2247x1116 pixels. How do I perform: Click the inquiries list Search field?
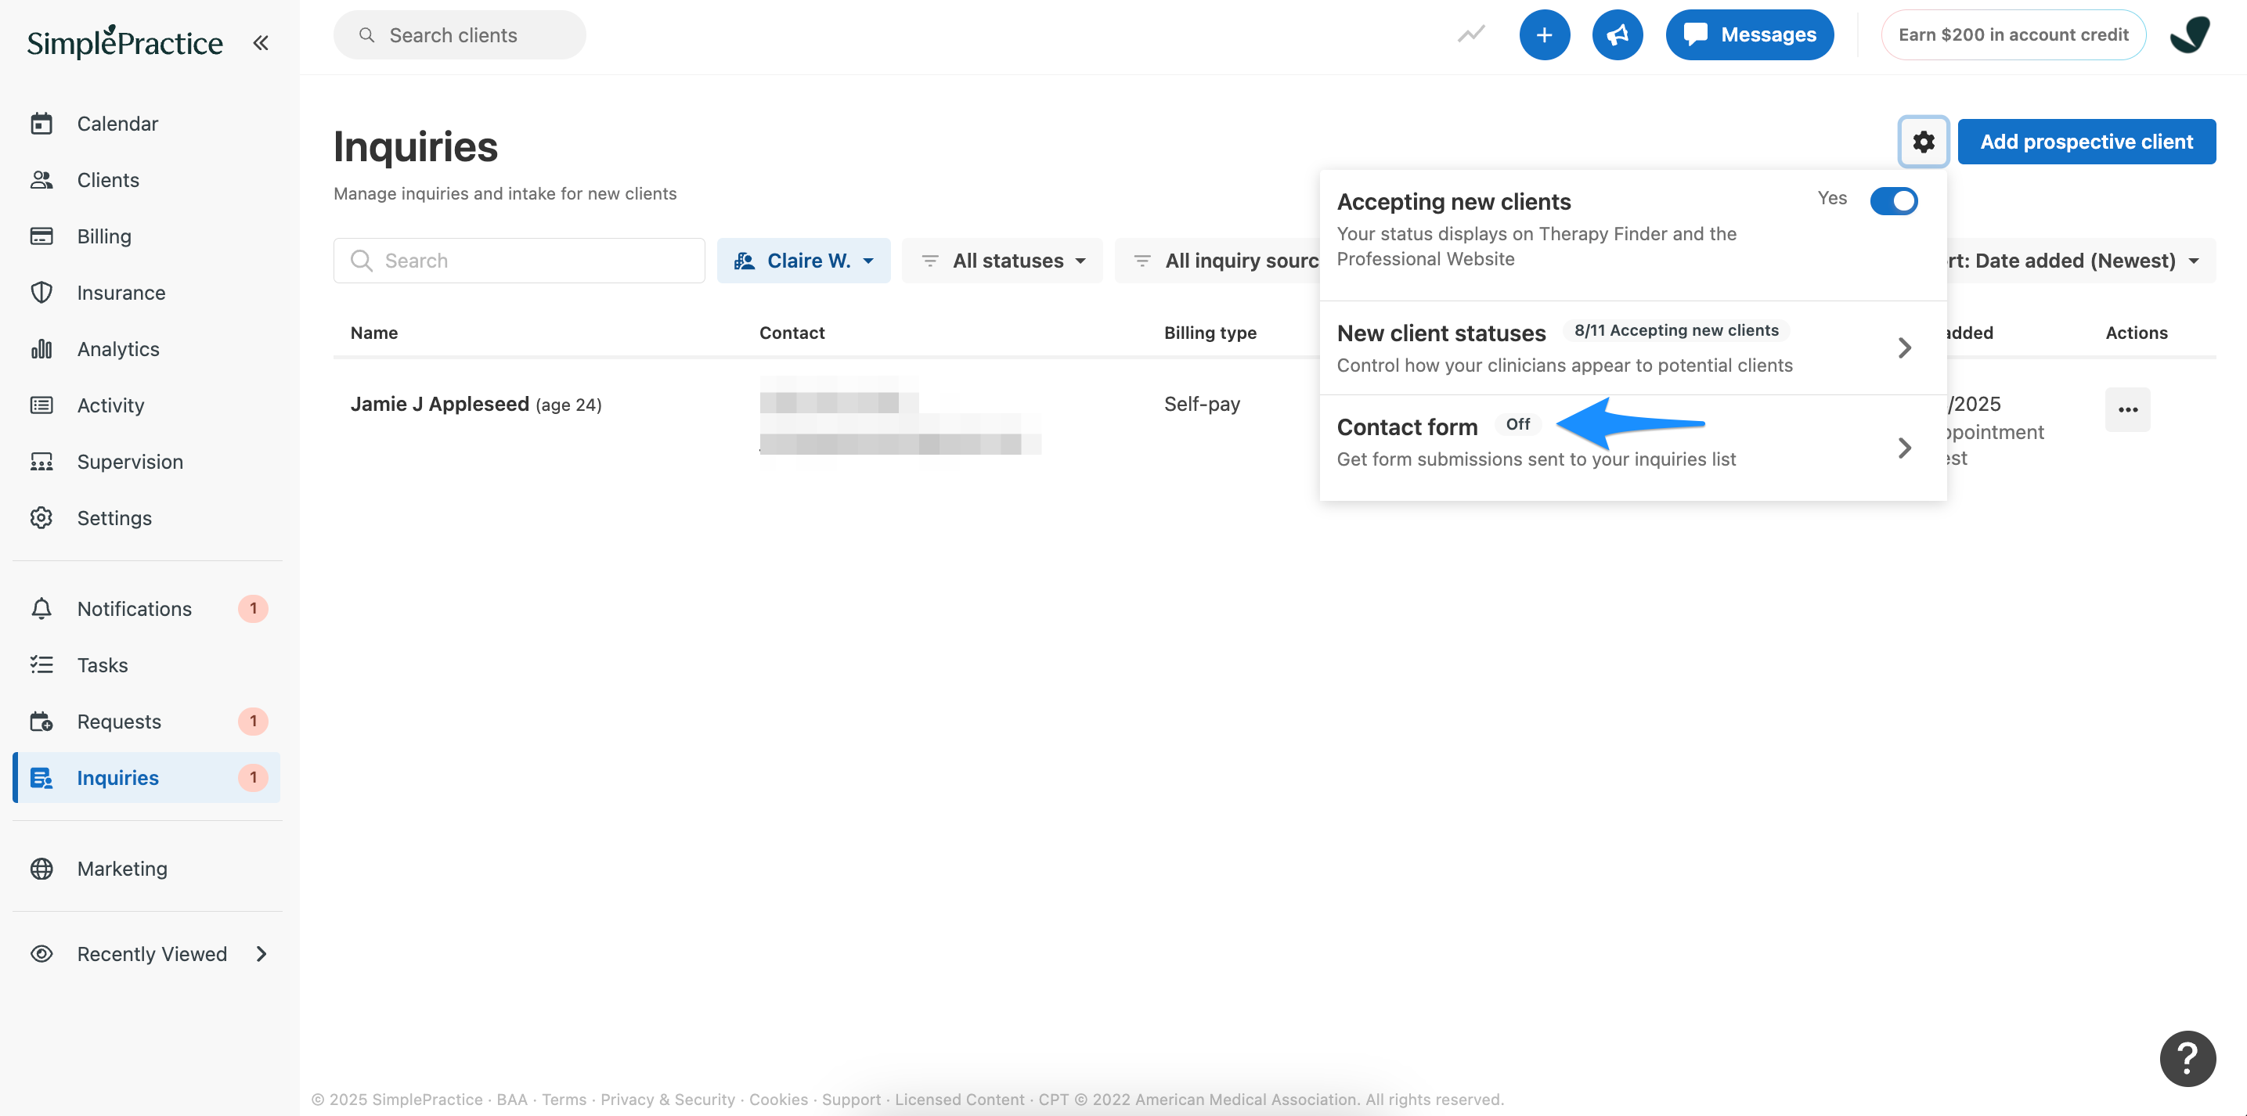pyautogui.click(x=519, y=261)
